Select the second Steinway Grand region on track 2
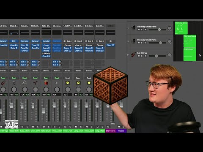Viewport: 203px width, 152px height. point(190,41)
